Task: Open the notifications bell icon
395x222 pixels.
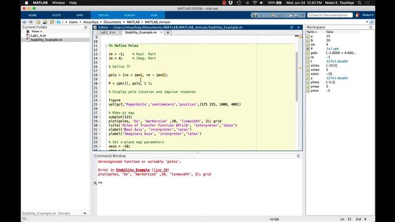Action: click(357, 15)
